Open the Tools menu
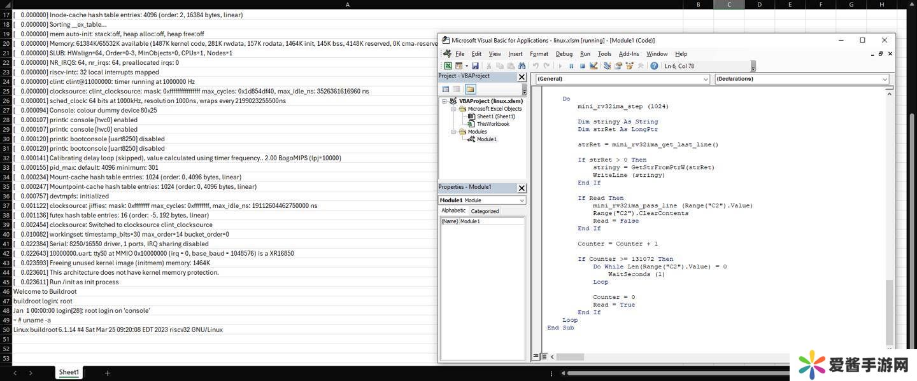 pyautogui.click(x=604, y=54)
